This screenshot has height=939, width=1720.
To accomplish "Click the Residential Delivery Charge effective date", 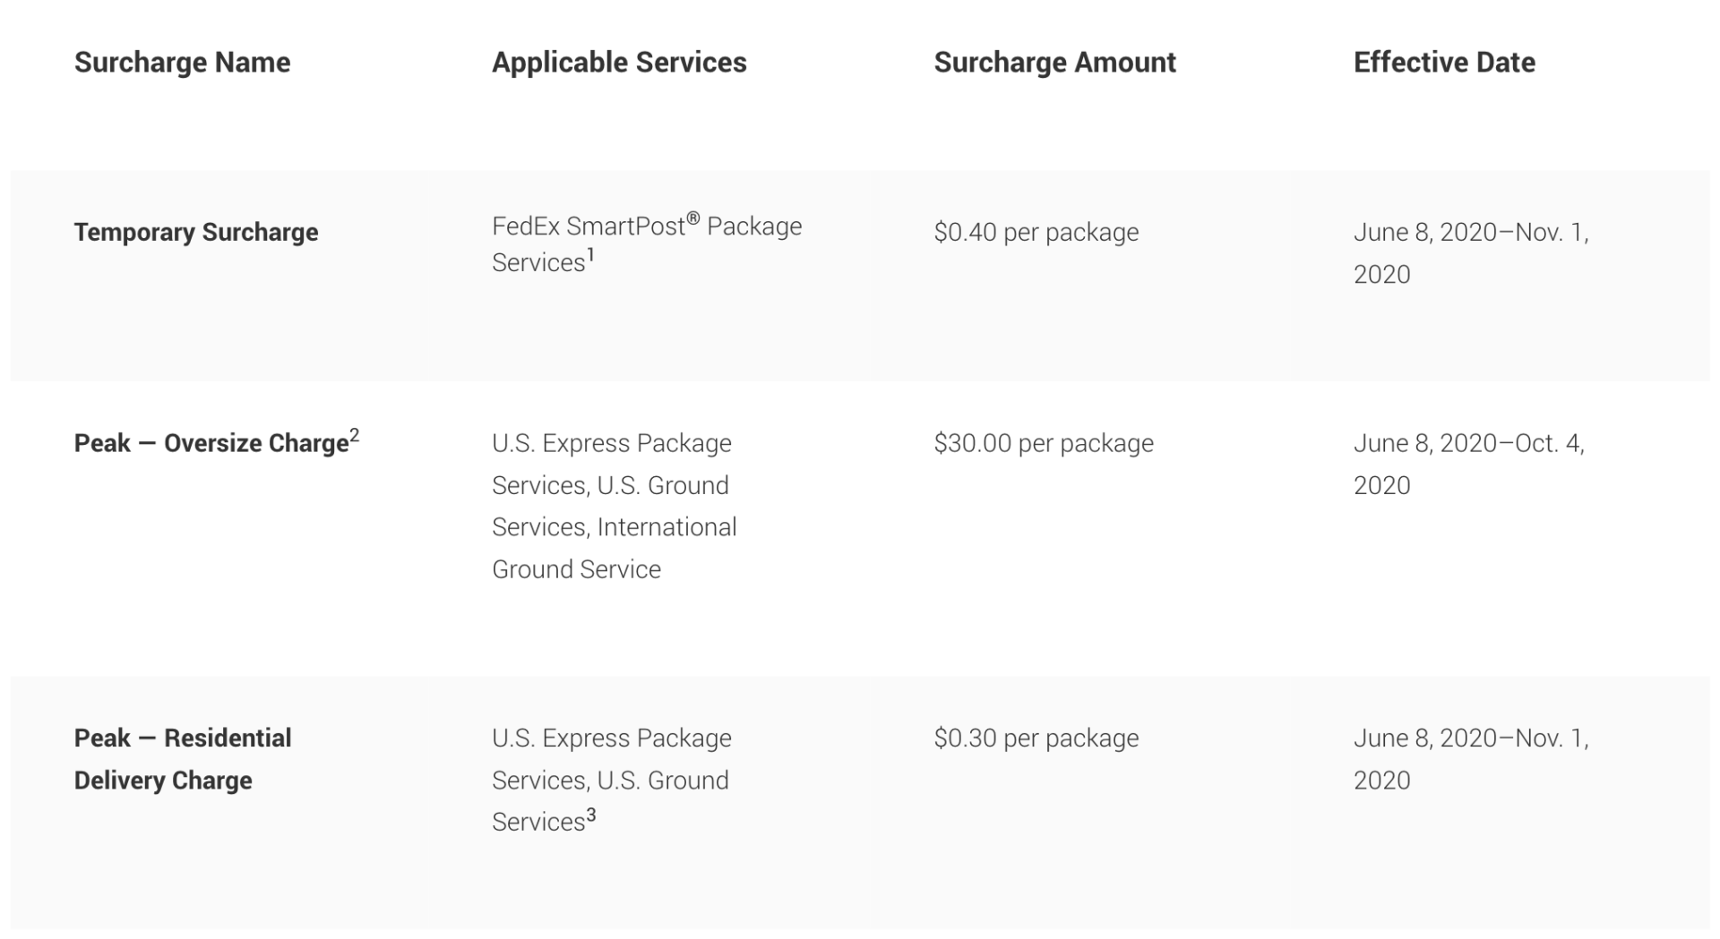I will [1470, 759].
